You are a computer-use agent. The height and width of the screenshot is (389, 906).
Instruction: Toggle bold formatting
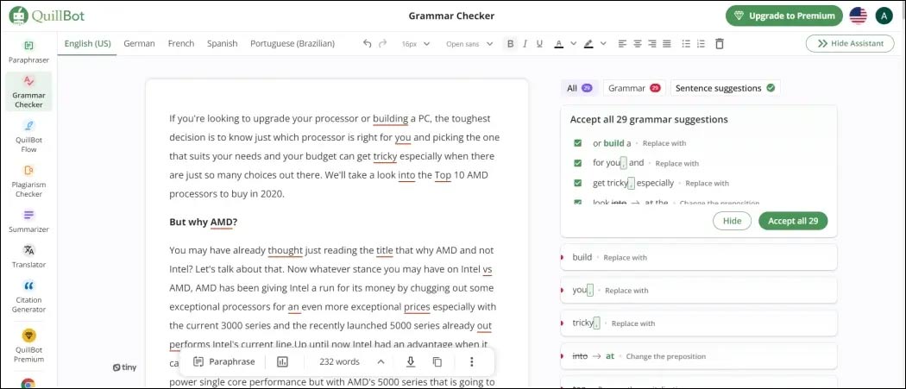(510, 43)
